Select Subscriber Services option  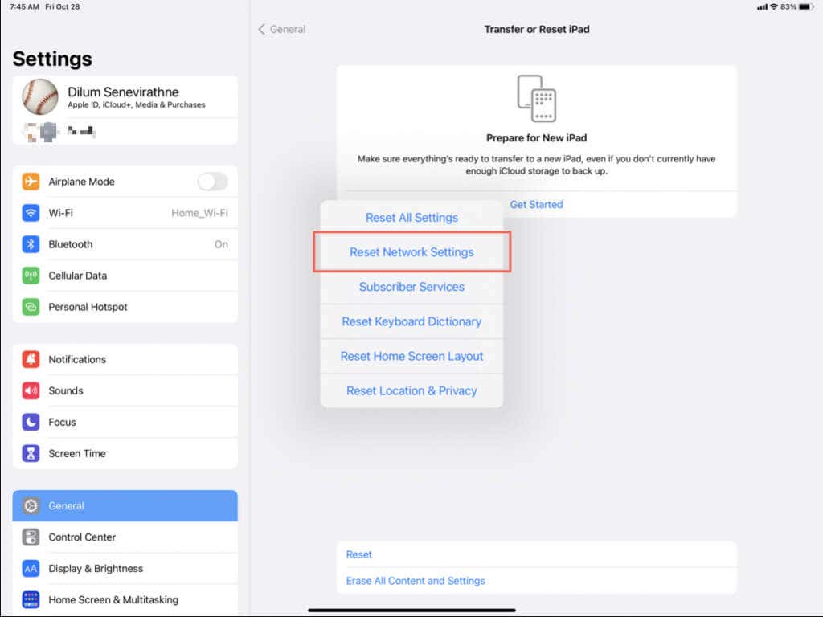click(x=411, y=287)
